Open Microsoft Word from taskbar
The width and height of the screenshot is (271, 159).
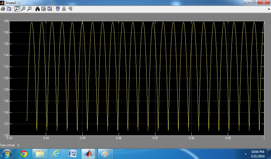73,154
